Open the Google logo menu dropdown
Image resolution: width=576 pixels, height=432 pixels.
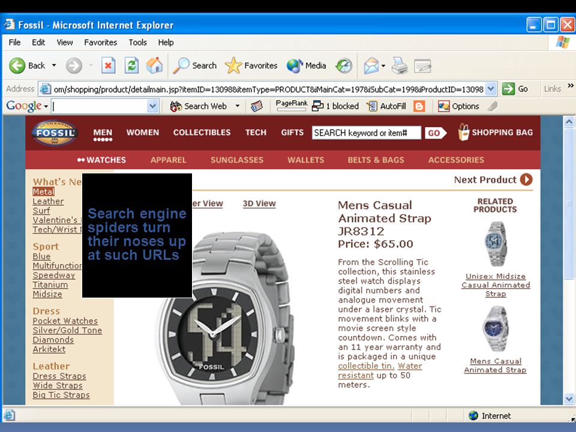[46, 107]
